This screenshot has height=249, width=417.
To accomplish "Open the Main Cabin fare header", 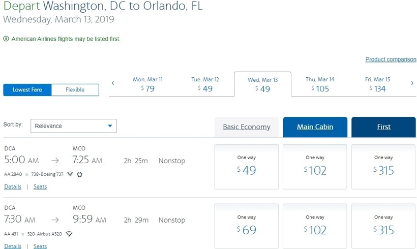I will [315, 127].
